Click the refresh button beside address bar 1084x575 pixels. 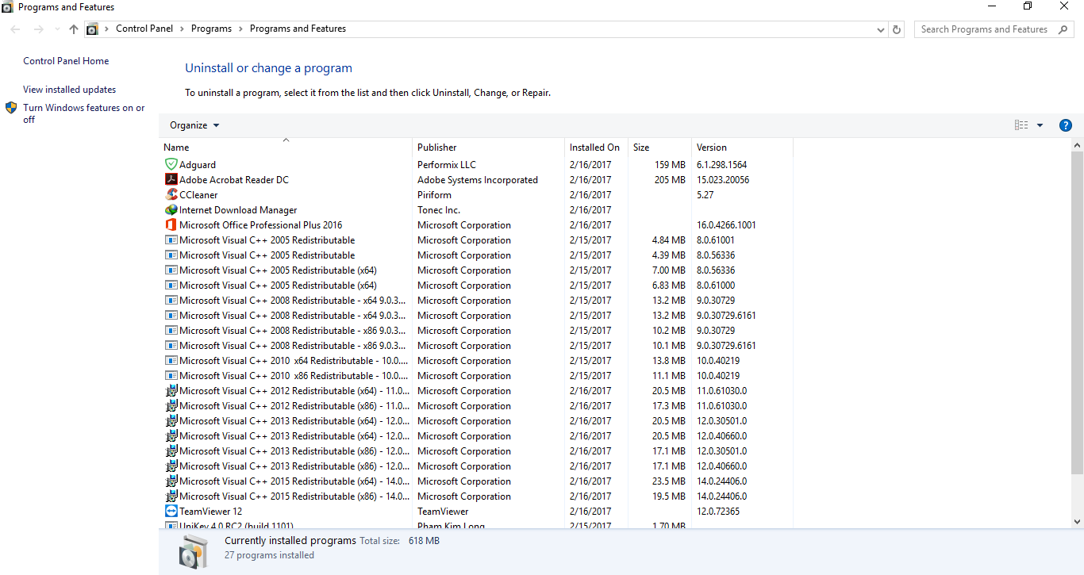tap(897, 29)
